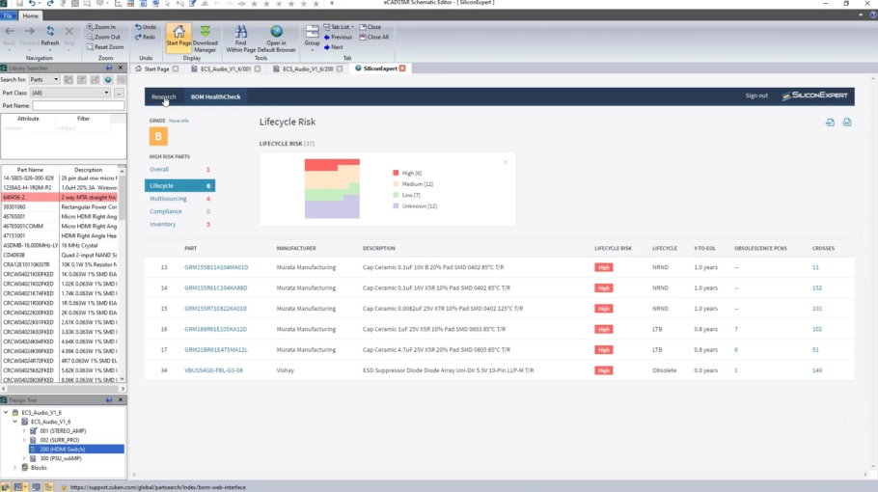The width and height of the screenshot is (878, 492).
Task: Click the Part Name input field
Action: click(78, 106)
